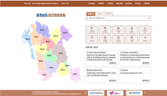Select 홍성군 on the map
The image size is (167, 96).
(42, 49)
